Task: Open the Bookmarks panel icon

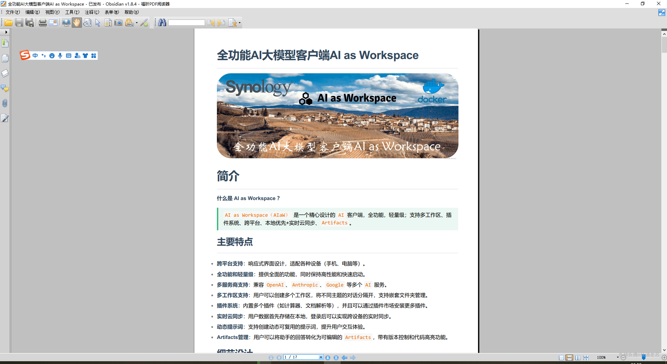Action: click(x=5, y=43)
